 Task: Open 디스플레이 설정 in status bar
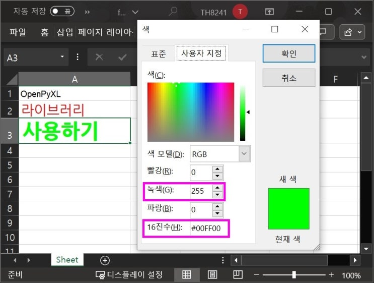click(129, 275)
